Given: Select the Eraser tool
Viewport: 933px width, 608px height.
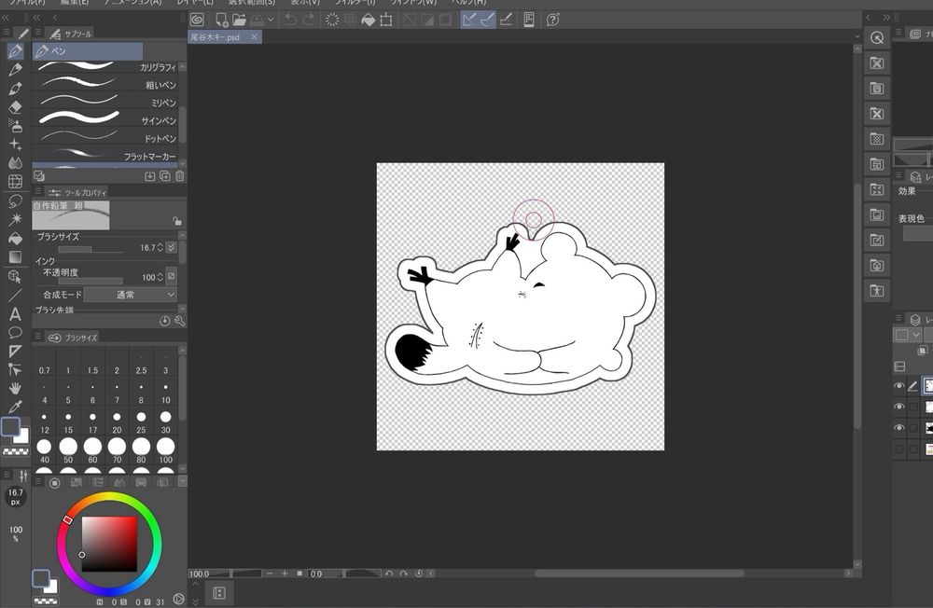Looking at the screenshot, I should tap(15, 107).
